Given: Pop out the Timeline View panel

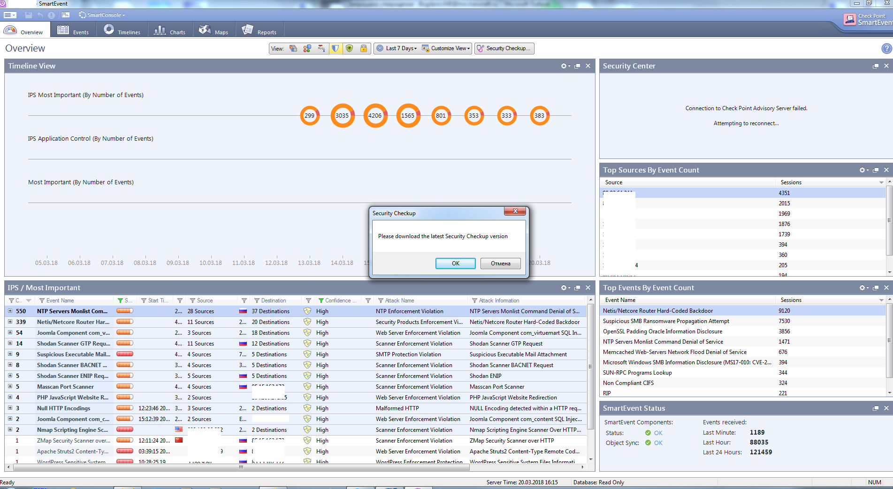Looking at the screenshot, I should 577,66.
